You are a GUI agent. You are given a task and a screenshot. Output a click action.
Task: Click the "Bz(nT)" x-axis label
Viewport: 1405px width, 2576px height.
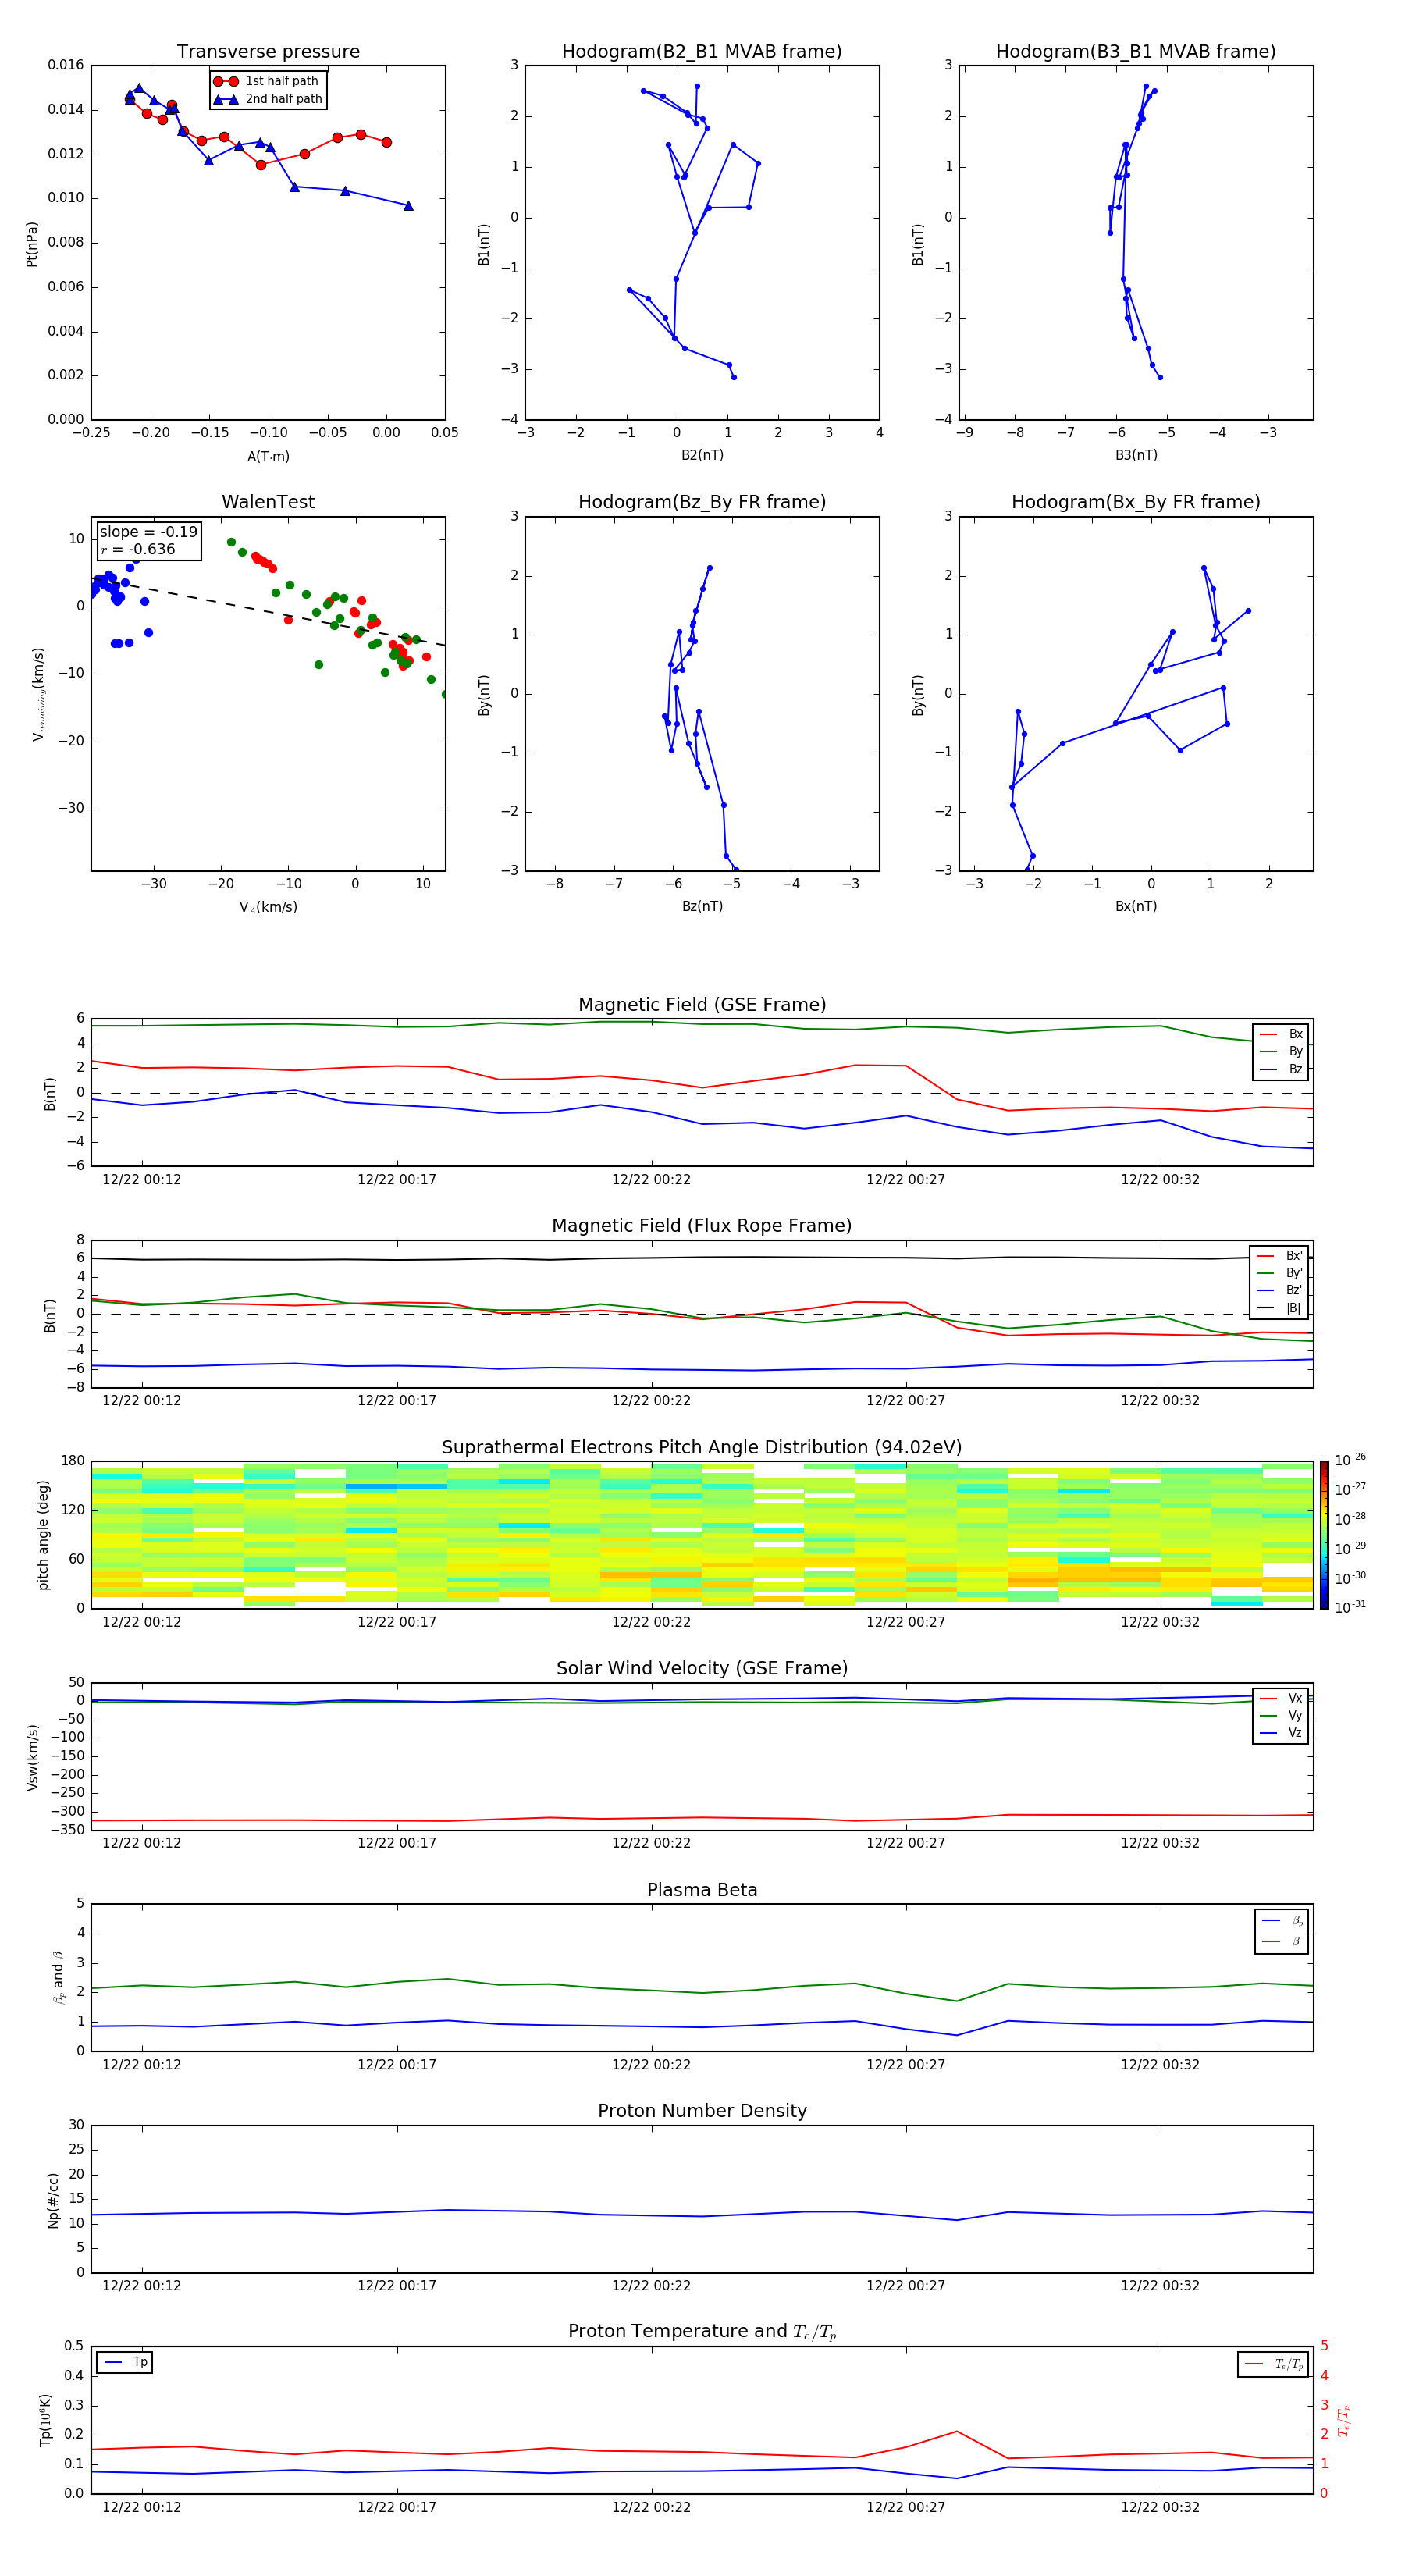click(x=702, y=906)
